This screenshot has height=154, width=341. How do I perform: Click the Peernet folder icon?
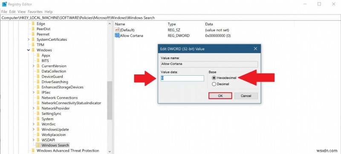33,34
